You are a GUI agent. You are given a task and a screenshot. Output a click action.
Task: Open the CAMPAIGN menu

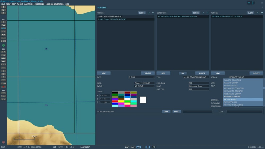click(x=29, y=4)
